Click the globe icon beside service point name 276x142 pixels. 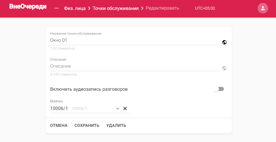pos(224,42)
